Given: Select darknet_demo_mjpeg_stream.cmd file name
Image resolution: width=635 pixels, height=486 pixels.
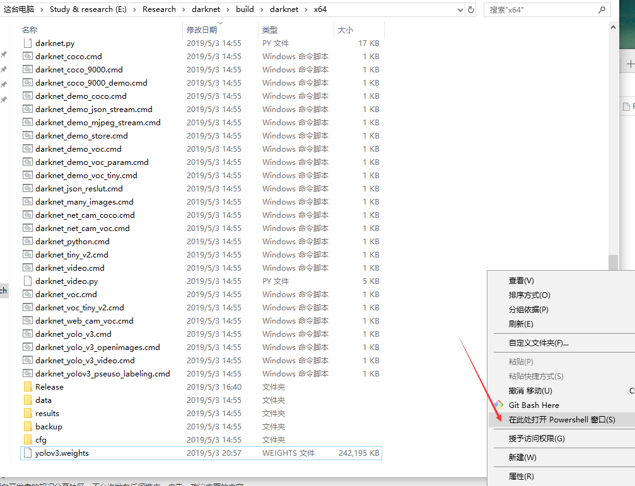Looking at the screenshot, I should [x=98, y=123].
